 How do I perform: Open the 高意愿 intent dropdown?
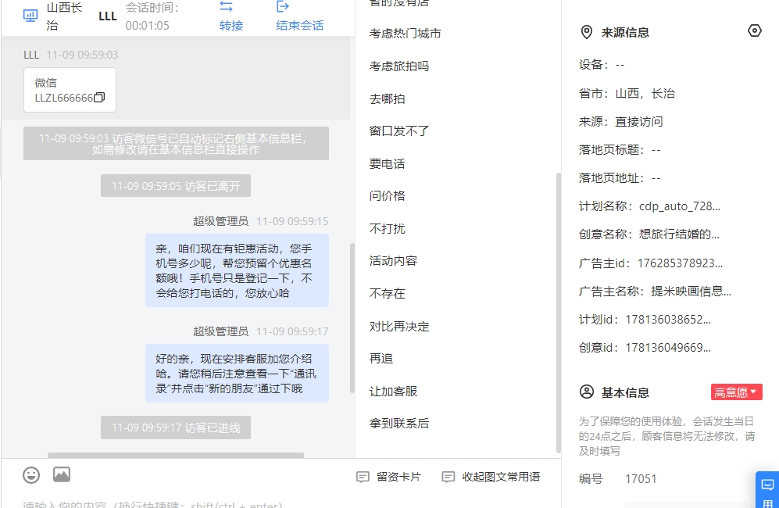(736, 392)
